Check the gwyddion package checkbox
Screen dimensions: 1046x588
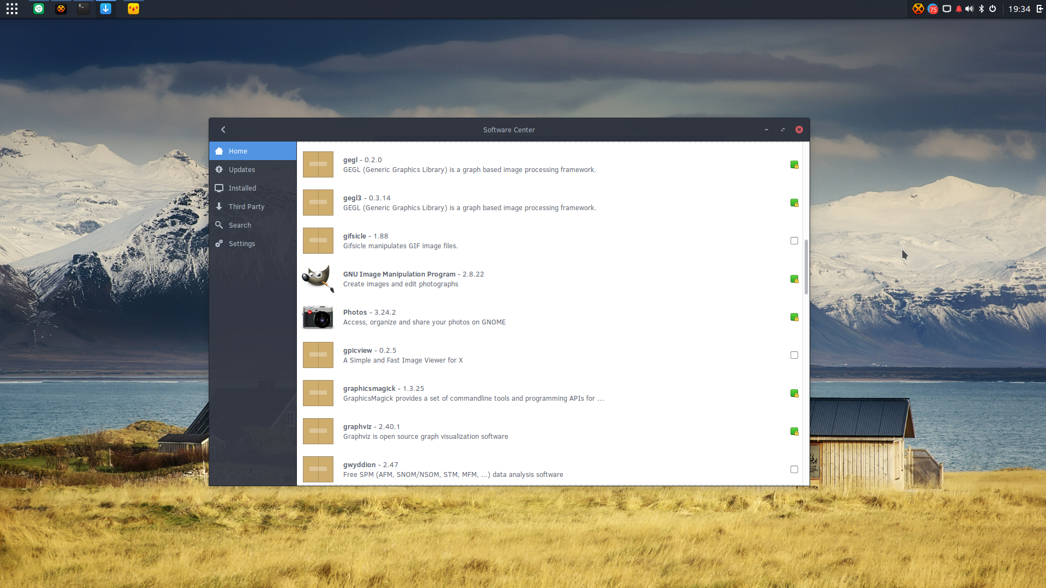coord(794,469)
